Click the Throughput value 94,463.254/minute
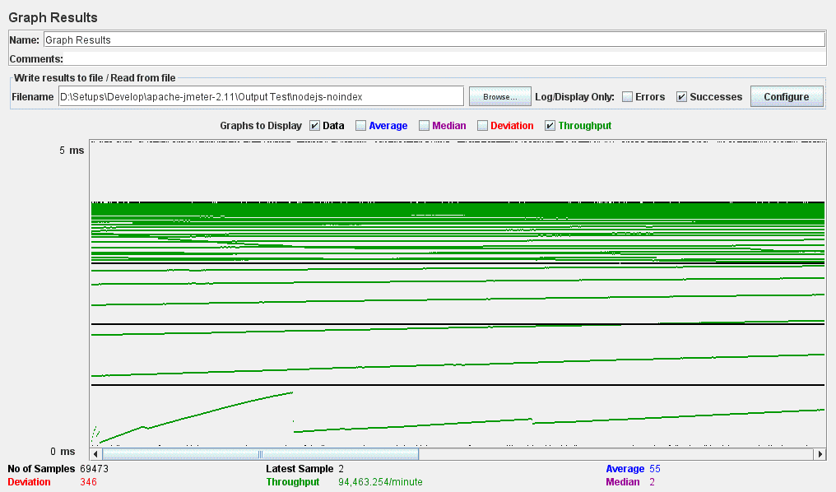This screenshot has width=836, height=492. tap(380, 482)
